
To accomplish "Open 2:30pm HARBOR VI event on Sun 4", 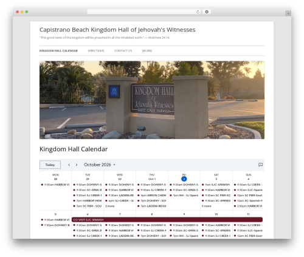I will click(x=249, y=206).
